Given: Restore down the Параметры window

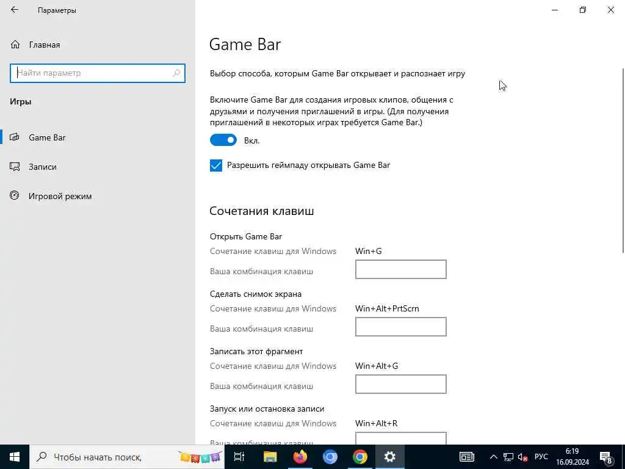Looking at the screenshot, I should click(x=583, y=10).
